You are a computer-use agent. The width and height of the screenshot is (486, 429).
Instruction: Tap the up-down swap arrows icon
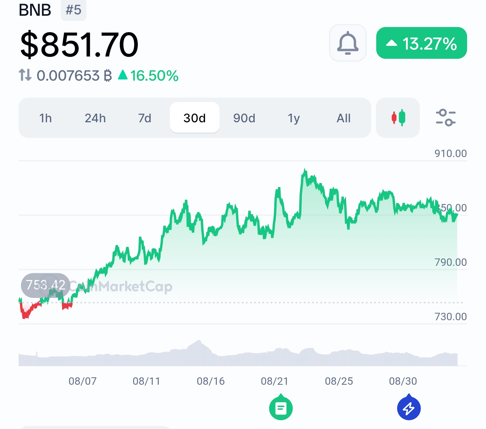tap(25, 75)
